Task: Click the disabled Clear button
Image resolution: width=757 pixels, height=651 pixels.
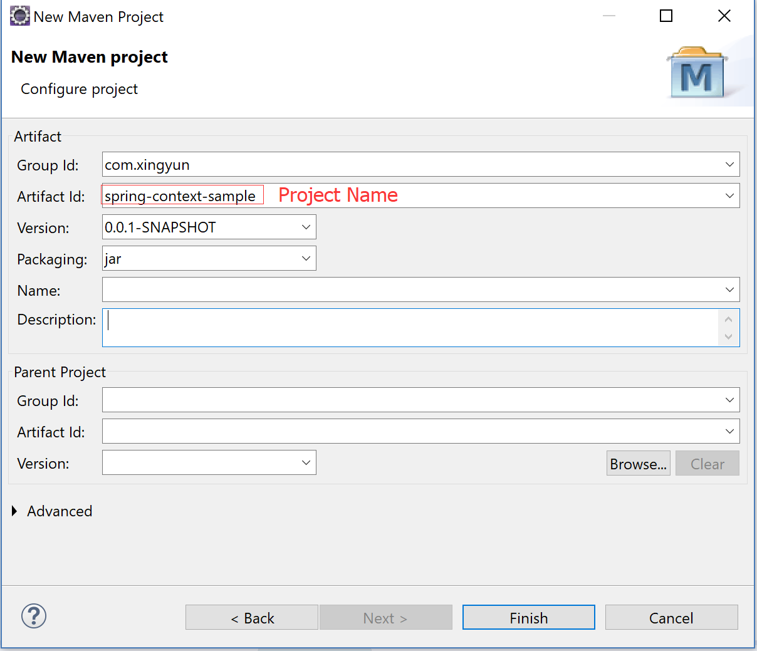Action: pyautogui.click(x=707, y=464)
